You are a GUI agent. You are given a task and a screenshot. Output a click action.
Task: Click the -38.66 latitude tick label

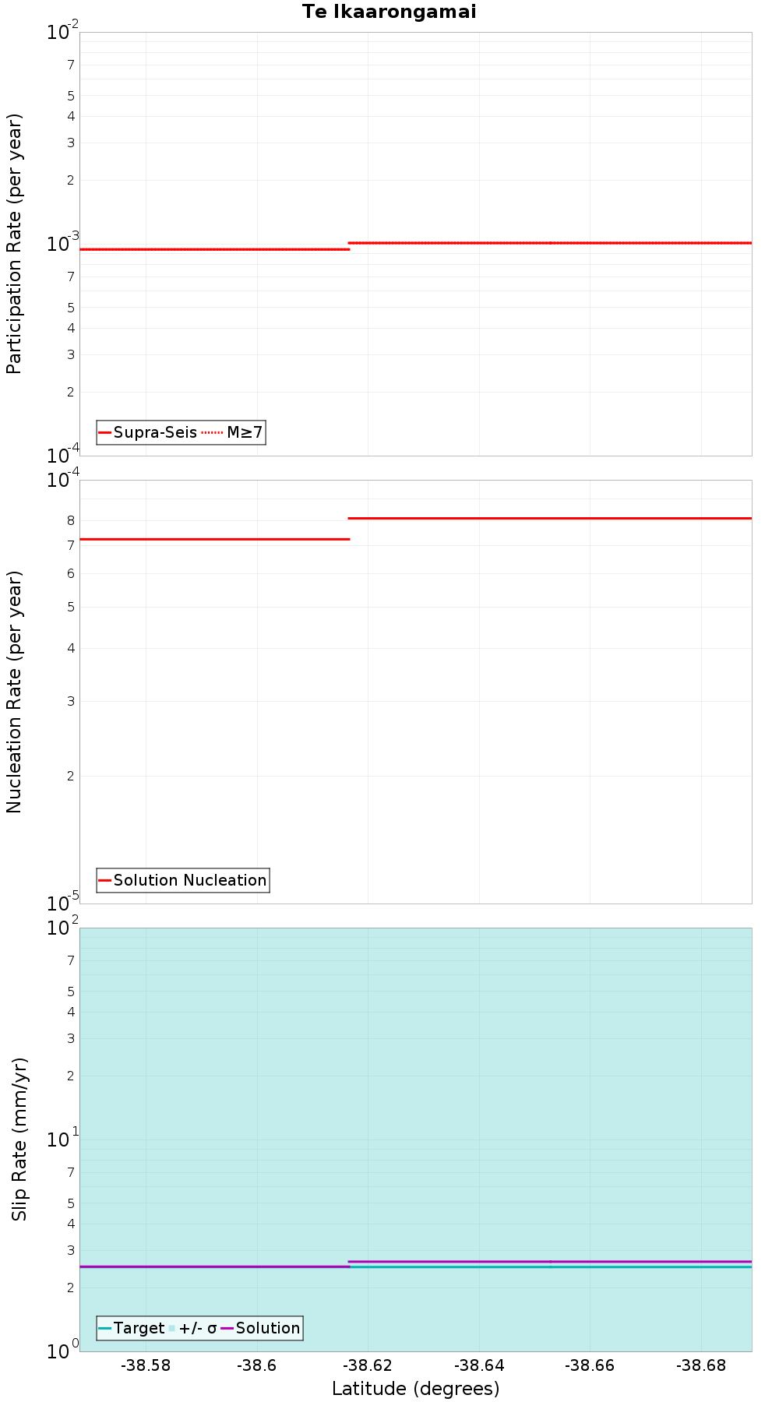click(590, 1365)
